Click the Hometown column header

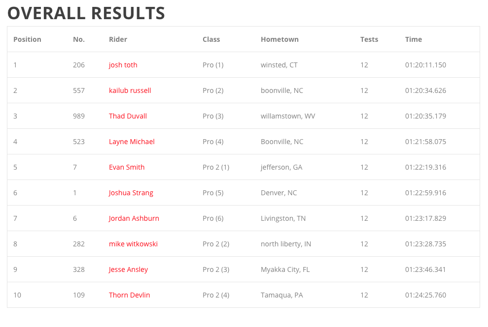tap(279, 39)
